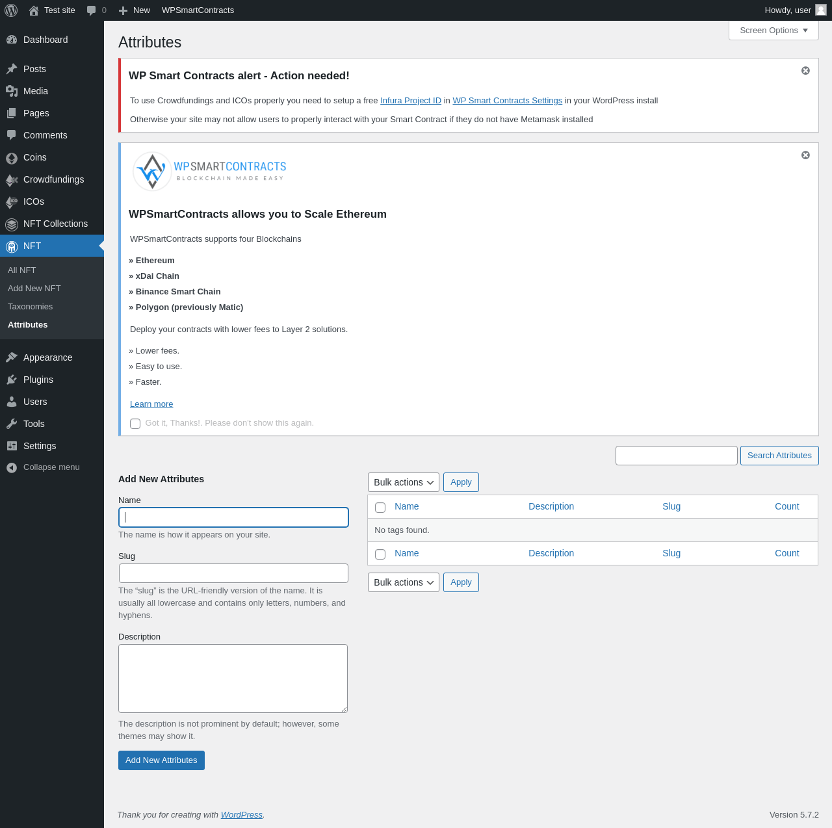Click the 'Howdy, user' text
832x828 pixels.
[x=788, y=10]
